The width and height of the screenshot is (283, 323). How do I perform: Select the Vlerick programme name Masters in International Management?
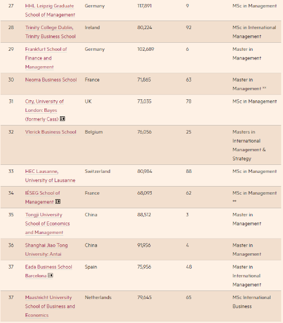point(249,141)
